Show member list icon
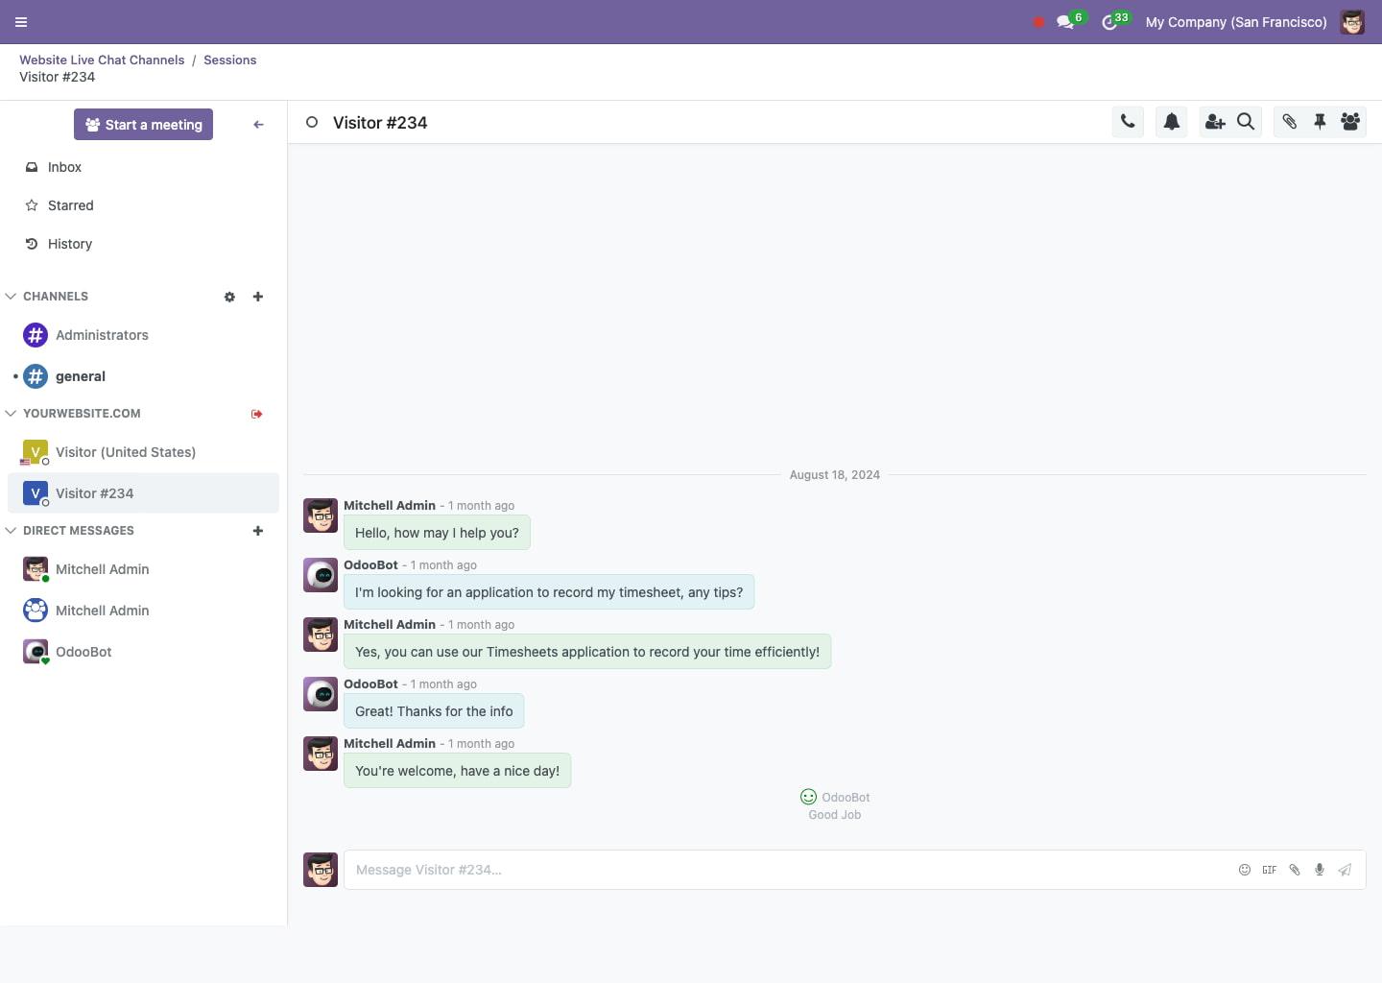This screenshot has height=983, width=1382. [1350, 122]
